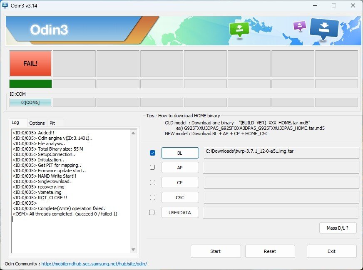Image resolution: width=363 pixels, height=270 pixels.
Task: Click the Mass D/L ? button
Action: click(x=338, y=228)
